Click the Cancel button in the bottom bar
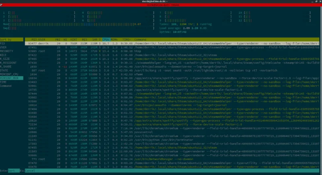 (x=30, y=171)
